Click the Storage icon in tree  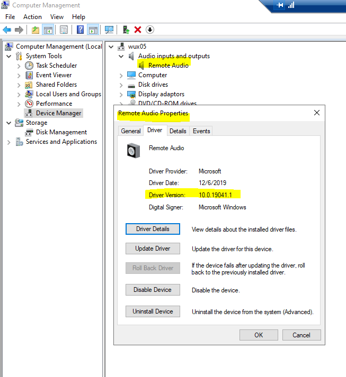pos(19,123)
